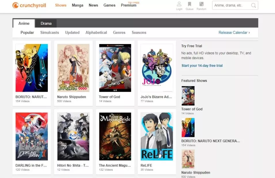Click the search magnifier icon
The image size is (275, 178).
coord(253,5)
